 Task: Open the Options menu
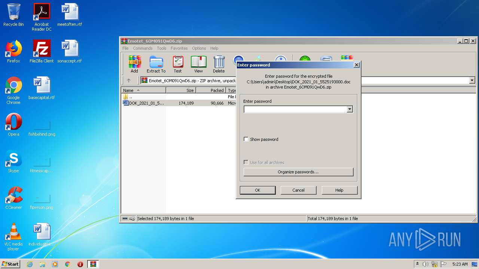pyautogui.click(x=199, y=48)
